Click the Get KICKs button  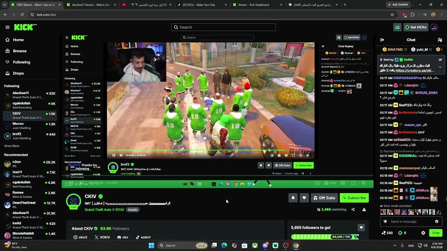click(x=416, y=27)
